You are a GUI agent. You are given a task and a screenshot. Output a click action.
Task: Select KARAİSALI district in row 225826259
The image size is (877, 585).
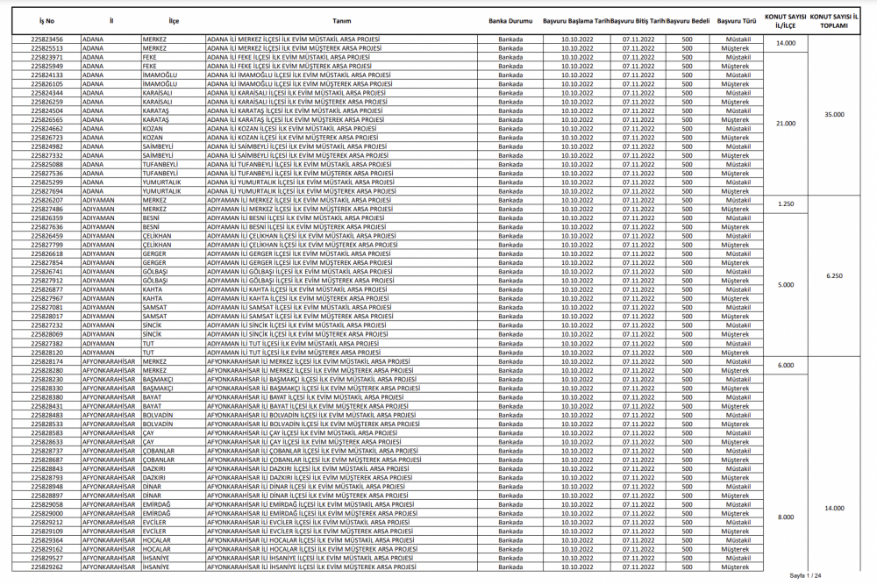pos(157,103)
